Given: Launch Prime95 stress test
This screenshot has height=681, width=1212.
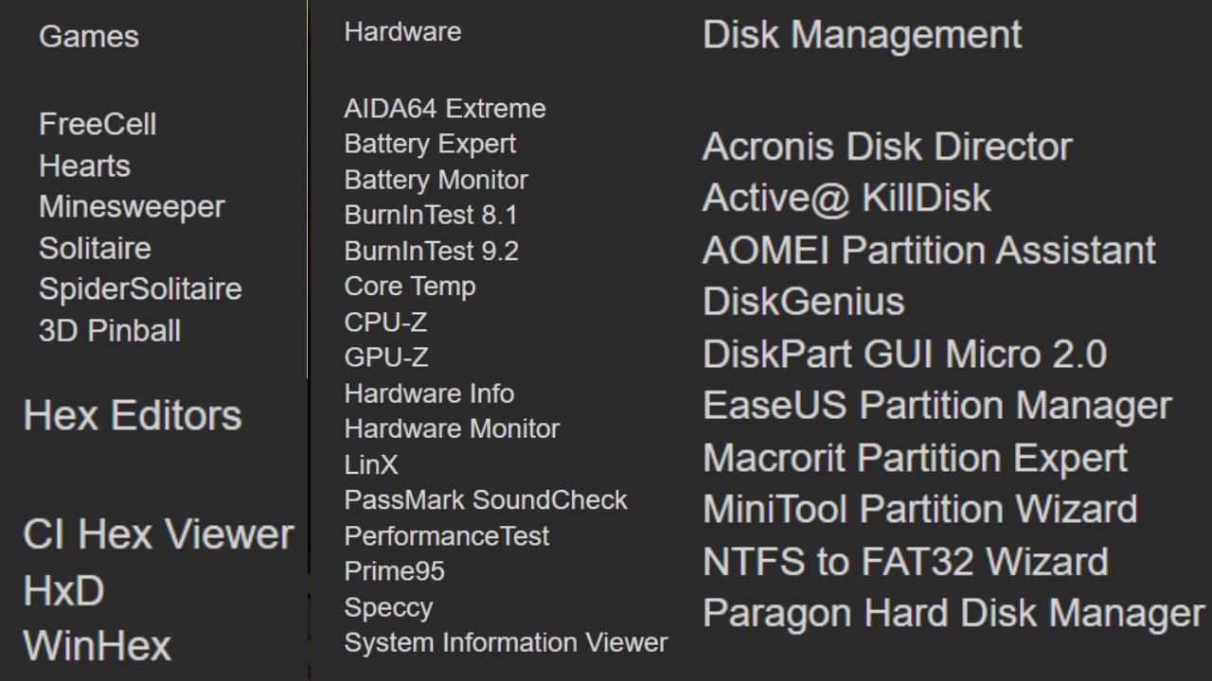Looking at the screenshot, I should coord(394,571).
